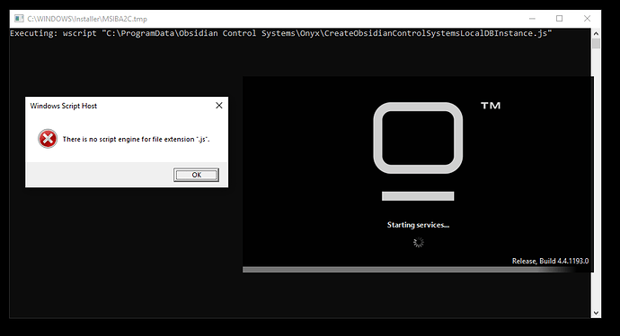Click the console scrollbar down arrow
This screenshot has height=336, width=620.
click(596, 313)
